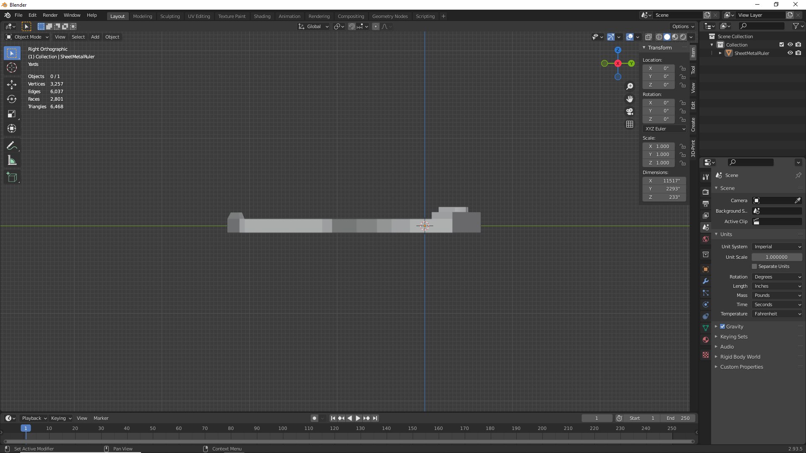Toggle the Gravity checkbox
Screen dimensions: 806x453
[x=722, y=326]
